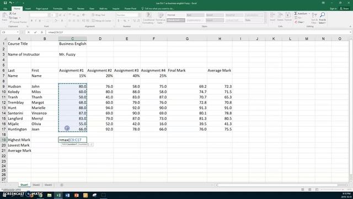The image size is (353, 199).
Task: Select column D header
Action: (100, 39)
